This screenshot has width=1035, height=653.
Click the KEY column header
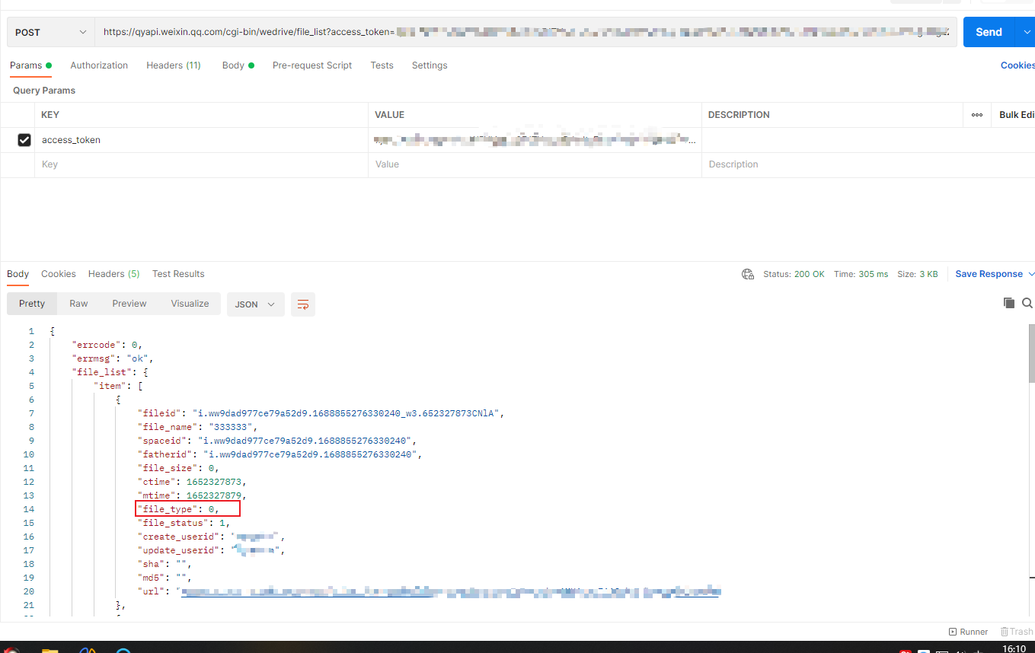(x=50, y=115)
